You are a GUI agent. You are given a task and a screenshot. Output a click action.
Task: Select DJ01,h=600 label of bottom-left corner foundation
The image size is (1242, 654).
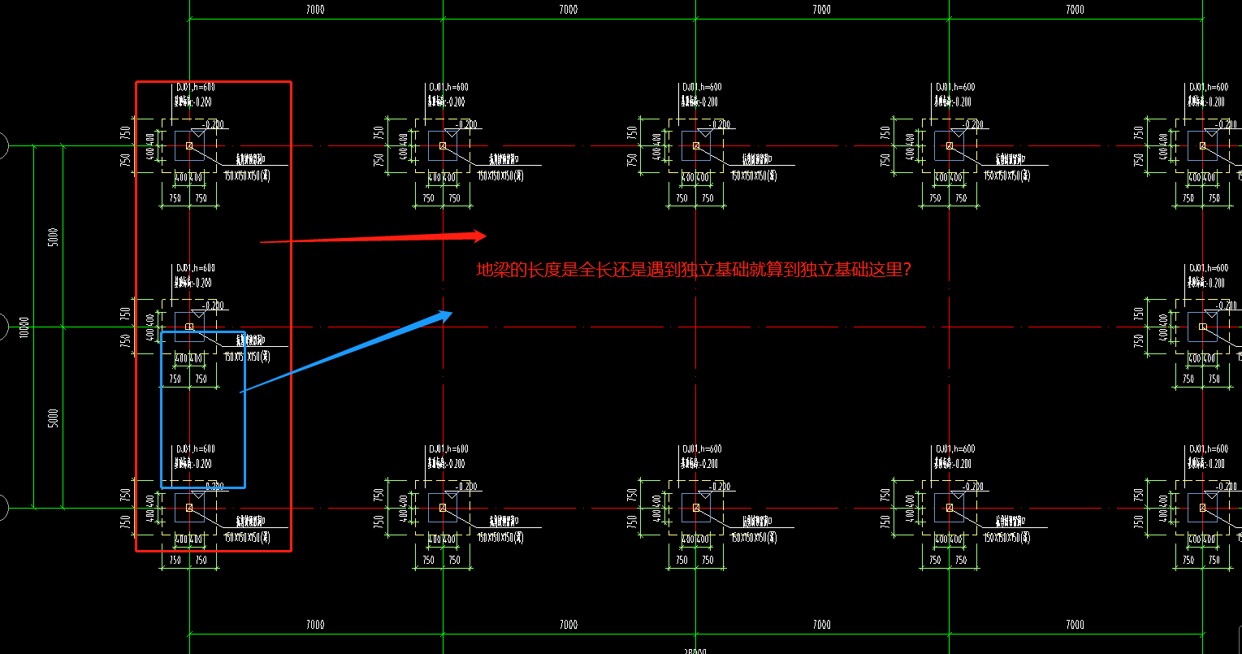[x=196, y=449]
